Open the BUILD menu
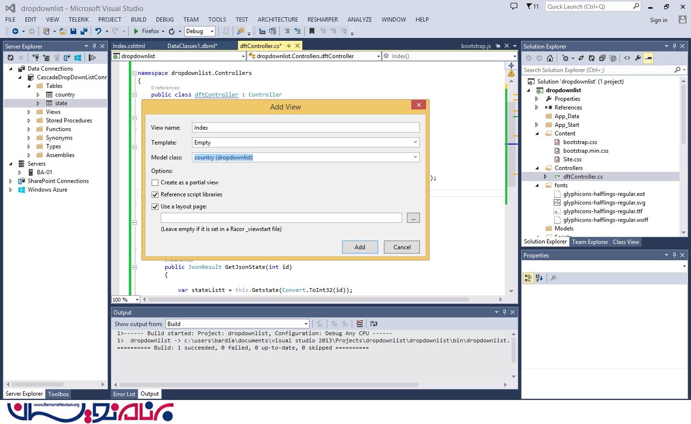Screen dimensions: 691x424 click(138, 20)
